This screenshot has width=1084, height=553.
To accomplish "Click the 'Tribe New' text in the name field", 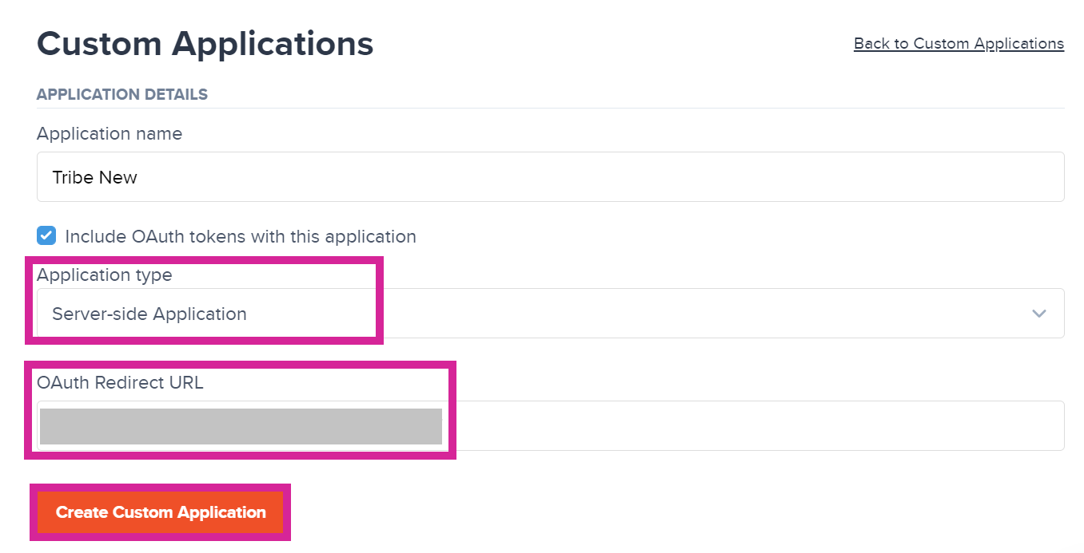I will (94, 178).
